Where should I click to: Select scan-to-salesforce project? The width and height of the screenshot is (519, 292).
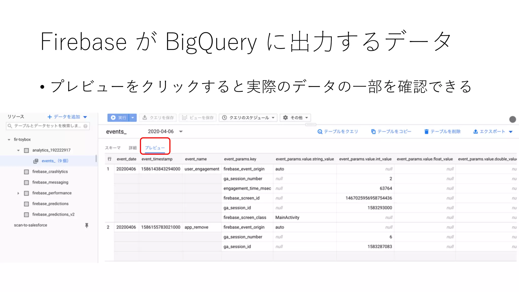pyautogui.click(x=30, y=225)
